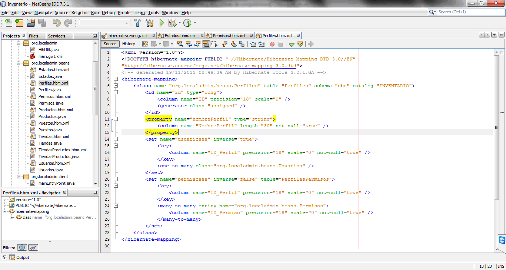
Task: Open a project via the Open Project icon
Action: click(x=31, y=23)
